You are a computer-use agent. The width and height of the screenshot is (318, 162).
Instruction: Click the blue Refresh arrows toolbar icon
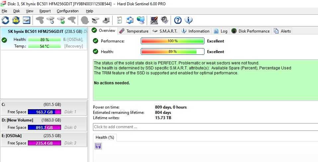point(5,20)
